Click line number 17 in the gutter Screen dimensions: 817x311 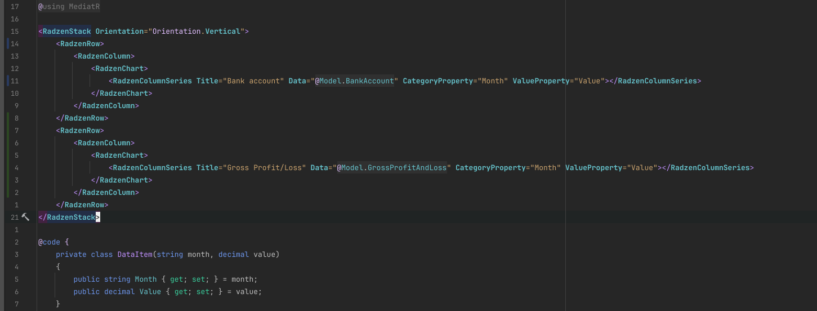15,6
